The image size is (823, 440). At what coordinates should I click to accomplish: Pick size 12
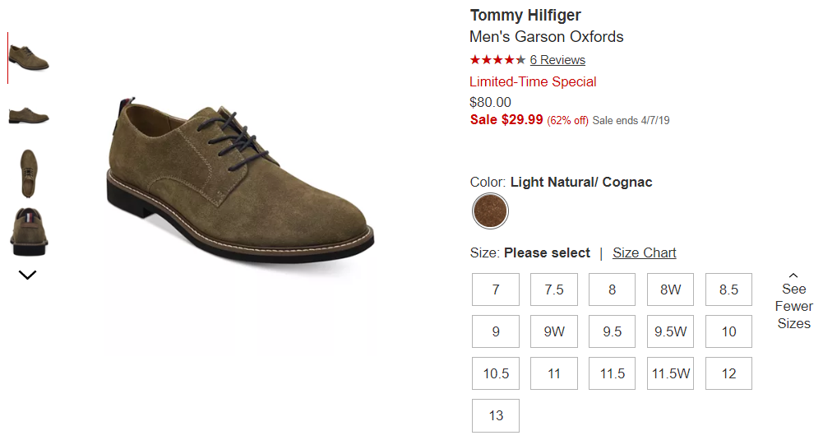728,373
